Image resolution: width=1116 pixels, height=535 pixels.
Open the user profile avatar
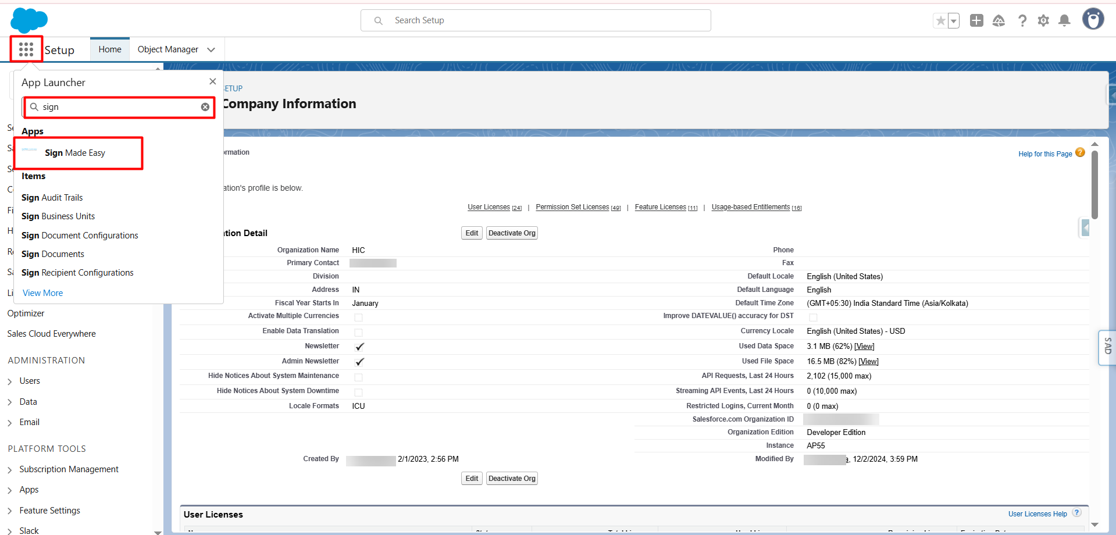[x=1093, y=19]
